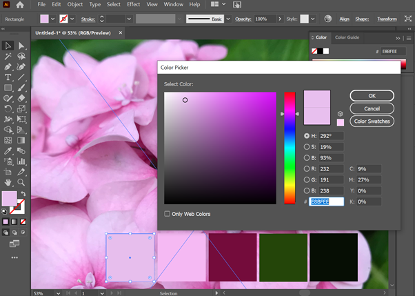Image resolution: width=415 pixels, height=296 pixels.
Task: Click the dark maroon color square on canvas
Action: click(232, 257)
